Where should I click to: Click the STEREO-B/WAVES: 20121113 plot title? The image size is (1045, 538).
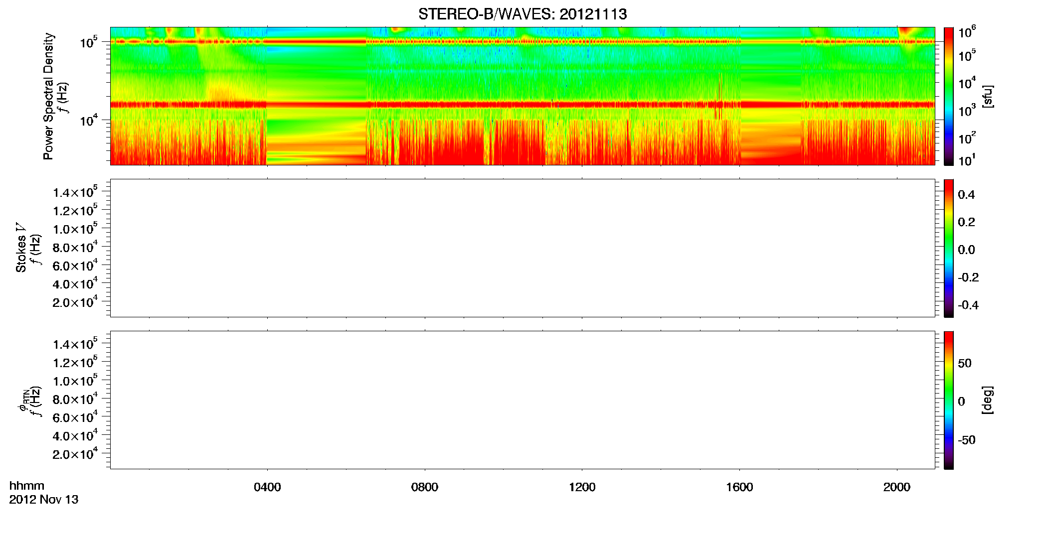(522, 14)
